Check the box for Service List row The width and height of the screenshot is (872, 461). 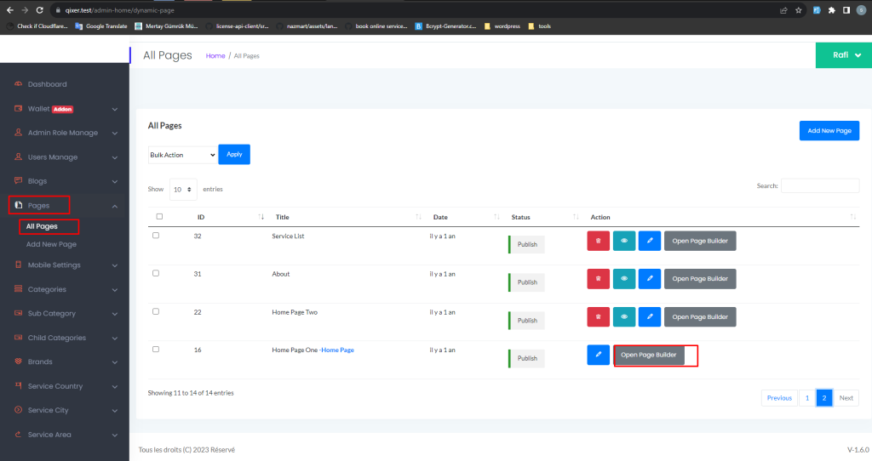point(156,236)
